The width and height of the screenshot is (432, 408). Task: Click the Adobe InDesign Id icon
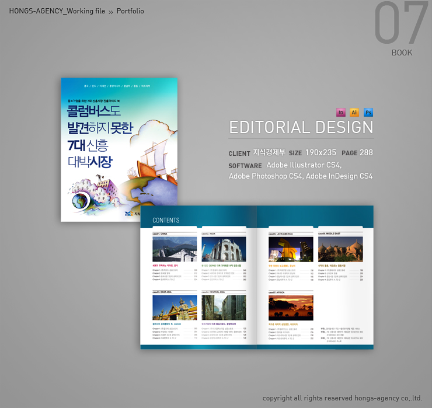coord(341,112)
